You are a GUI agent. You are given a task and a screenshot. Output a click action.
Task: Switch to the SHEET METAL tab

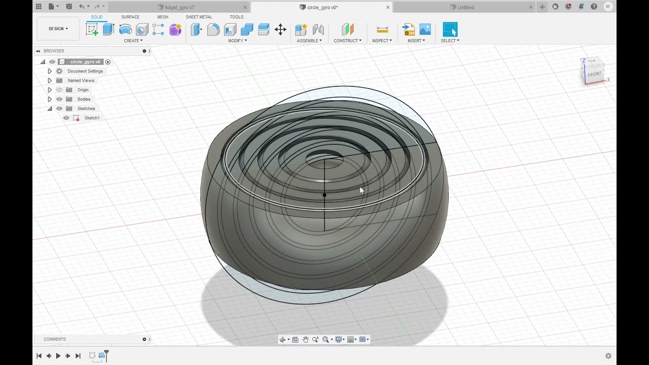point(199,17)
